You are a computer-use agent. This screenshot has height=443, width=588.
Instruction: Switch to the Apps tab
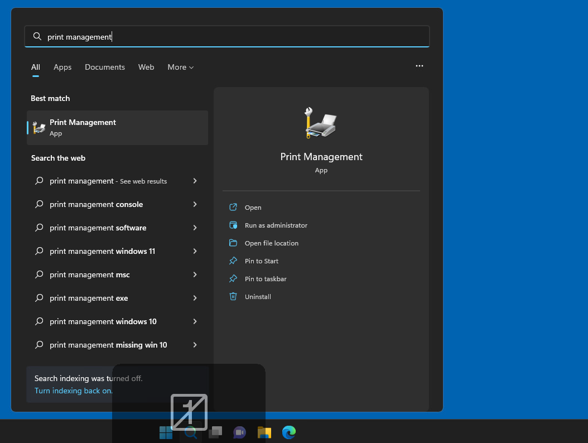point(62,67)
